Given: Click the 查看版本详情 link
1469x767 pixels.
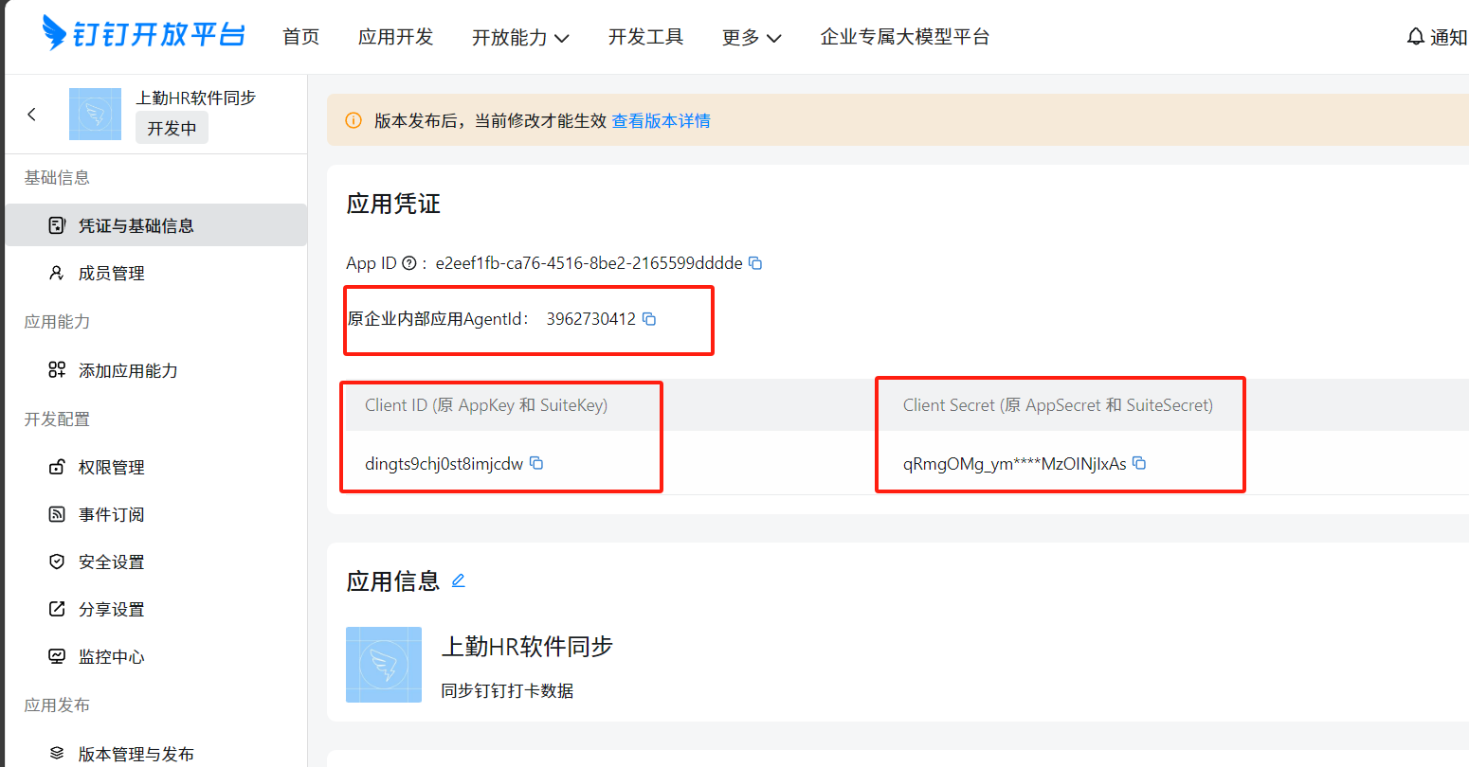Looking at the screenshot, I should (x=662, y=120).
